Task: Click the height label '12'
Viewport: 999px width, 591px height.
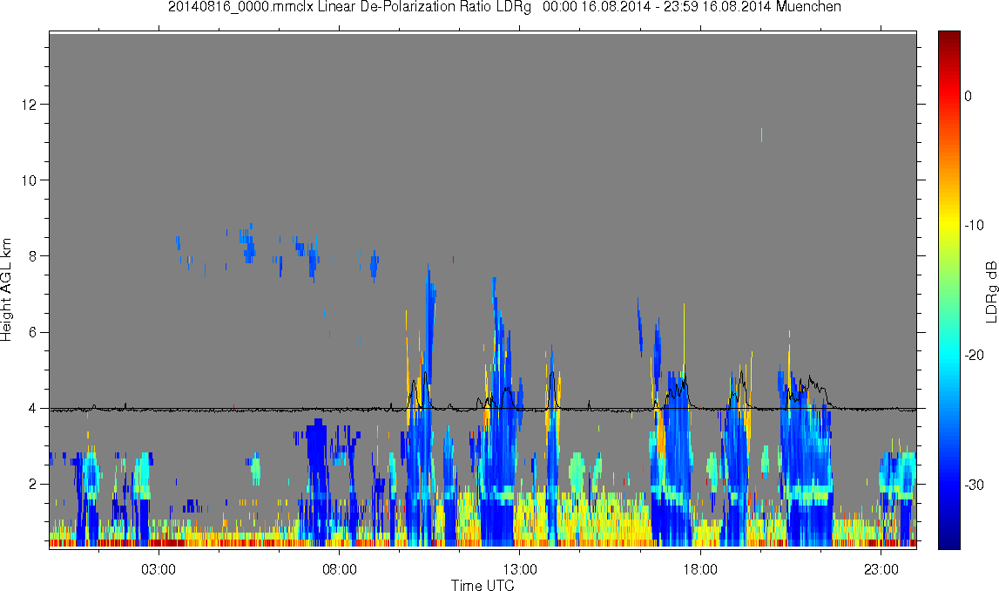Action: tap(29, 104)
